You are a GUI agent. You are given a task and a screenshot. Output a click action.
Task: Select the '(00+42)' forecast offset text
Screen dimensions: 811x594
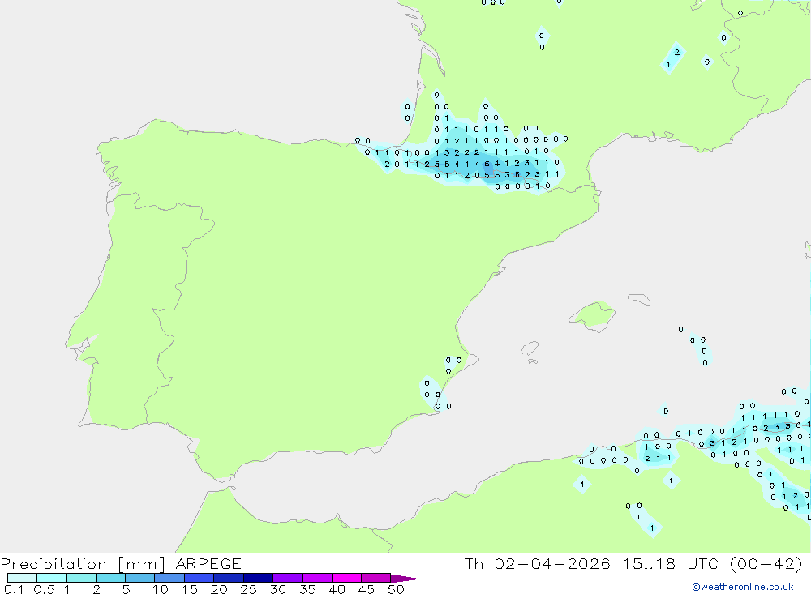(766, 563)
